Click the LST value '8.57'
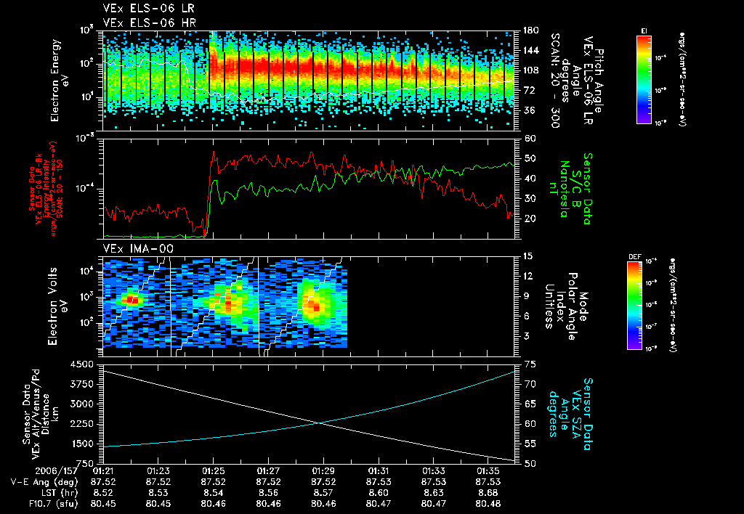The height and width of the screenshot is (514, 744). [x=323, y=493]
